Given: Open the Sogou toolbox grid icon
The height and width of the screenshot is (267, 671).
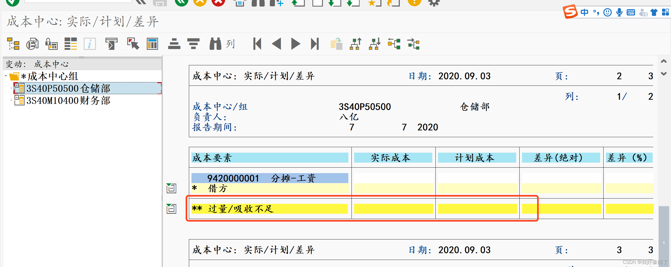Looking at the screenshot, I should click(x=666, y=12).
